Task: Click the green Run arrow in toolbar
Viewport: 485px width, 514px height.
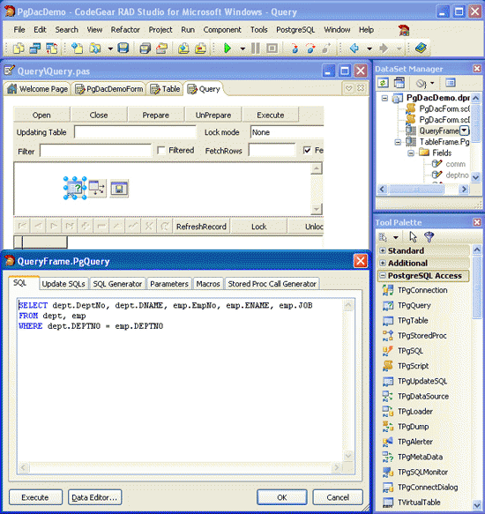Action: 228,48
